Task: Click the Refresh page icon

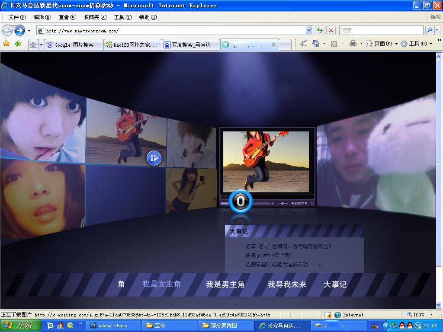Action: pyautogui.click(x=320, y=30)
